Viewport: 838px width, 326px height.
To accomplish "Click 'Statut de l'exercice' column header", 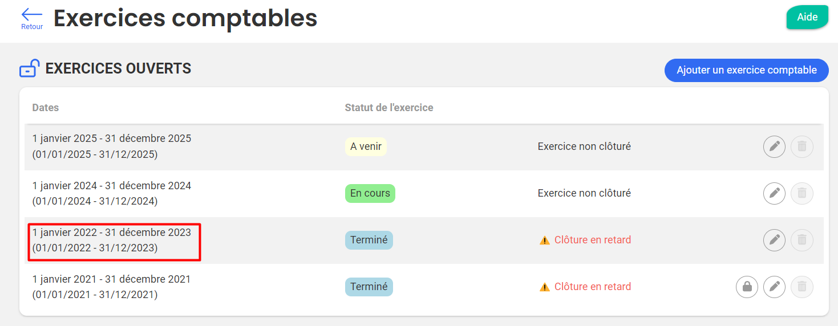I will (389, 108).
